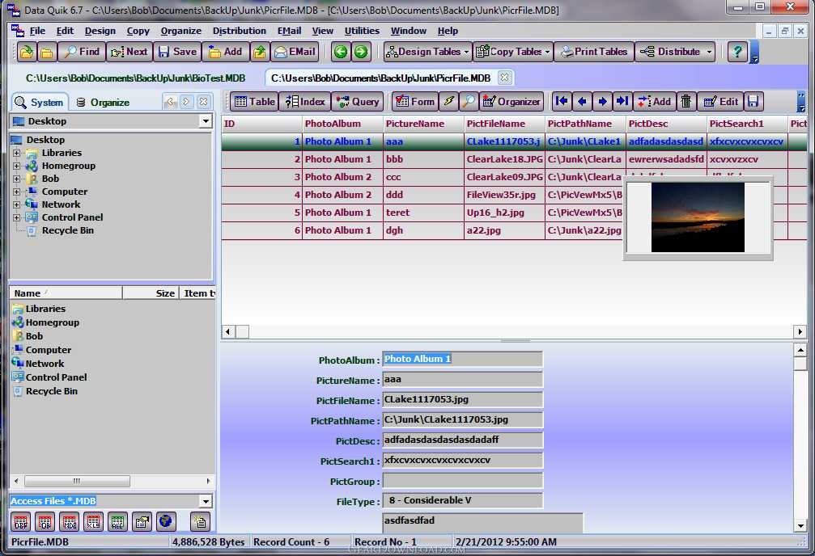The height and width of the screenshot is (556, 815).
Task: Go forward using the green right arrow
Action: (x=361, y=52)
